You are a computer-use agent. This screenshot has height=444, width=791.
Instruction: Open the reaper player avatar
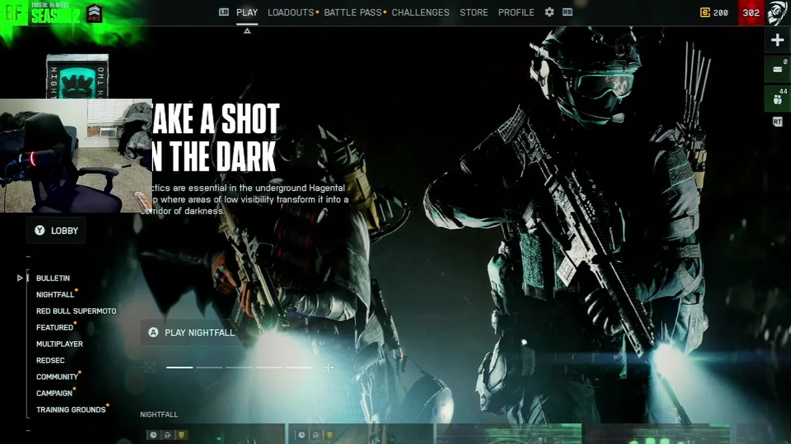pyautogui.click(x=778, y=13)
